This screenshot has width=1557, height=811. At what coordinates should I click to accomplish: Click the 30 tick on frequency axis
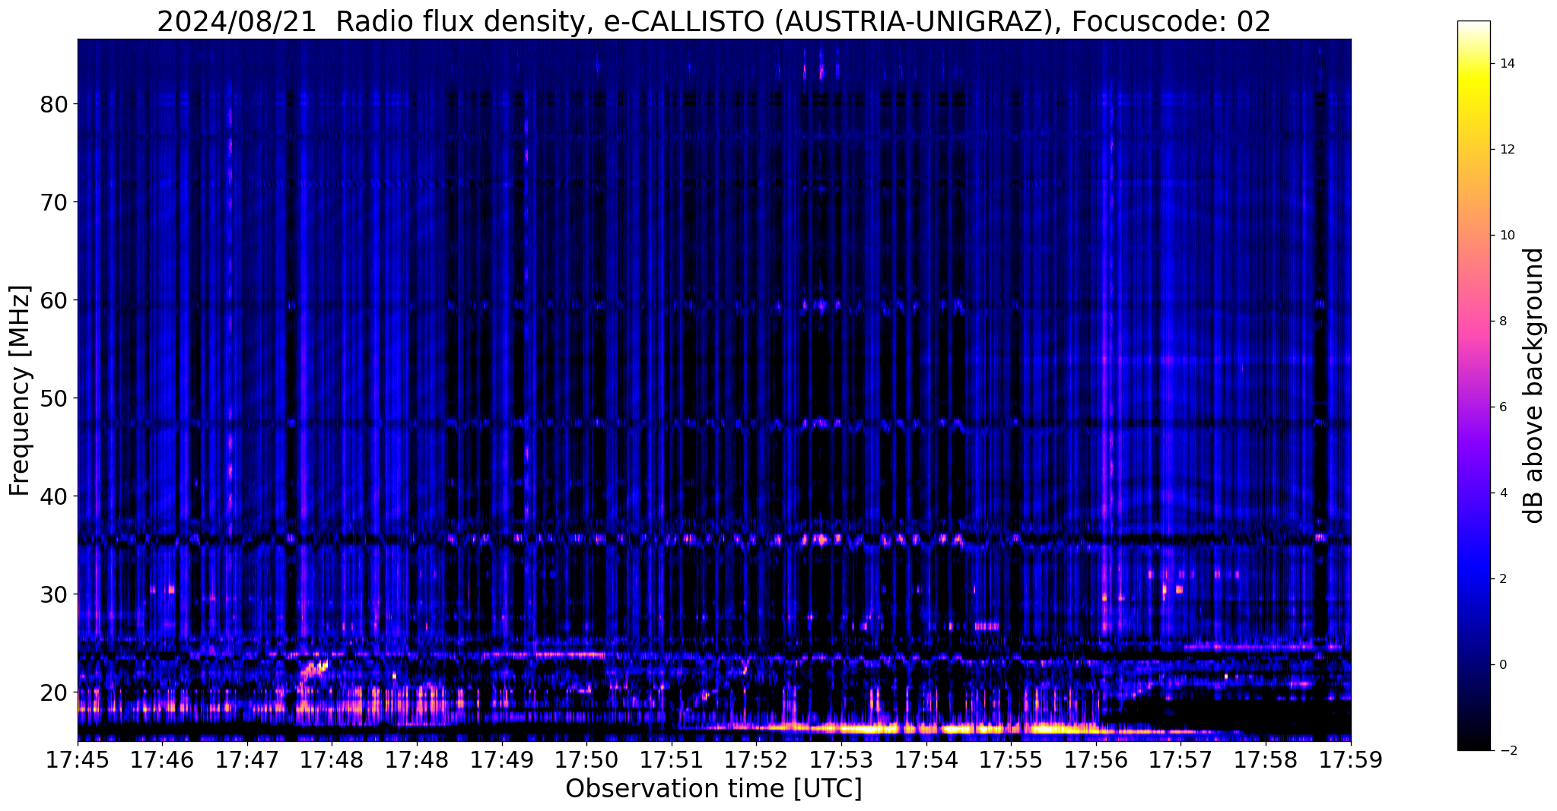54,594
